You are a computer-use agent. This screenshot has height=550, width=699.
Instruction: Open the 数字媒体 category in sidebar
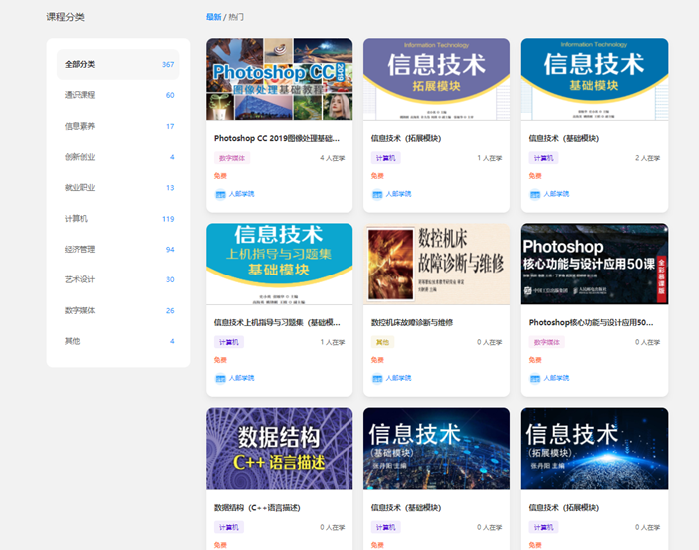118,311
